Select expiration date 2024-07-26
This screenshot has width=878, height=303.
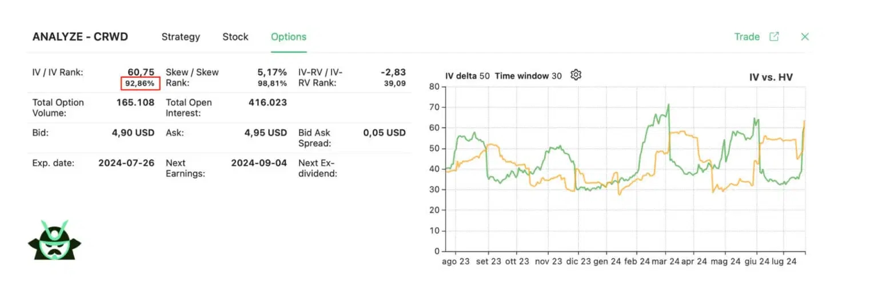point(126,162)
